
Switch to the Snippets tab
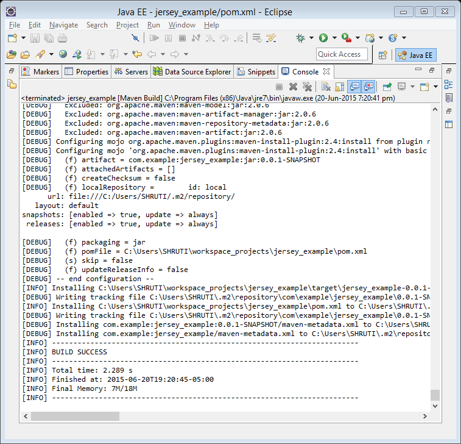point(256,71)
